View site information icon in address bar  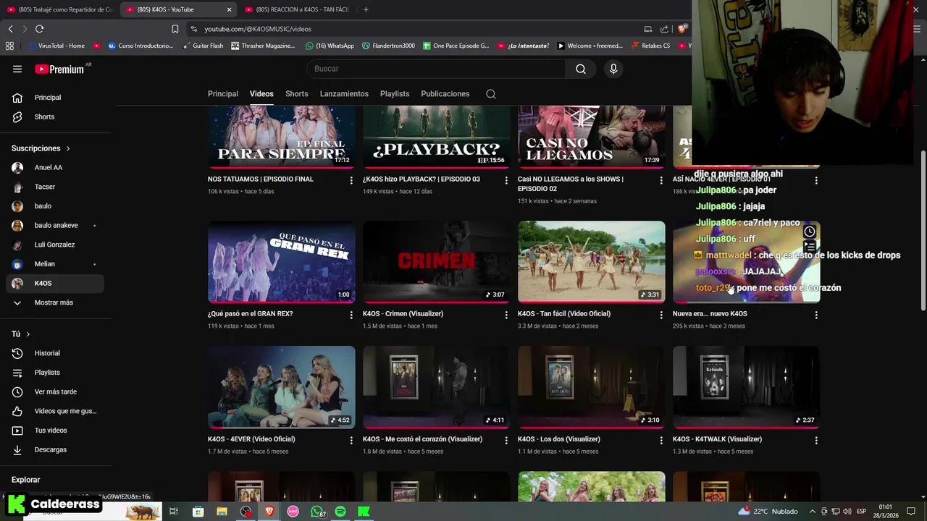pos(194,29)
